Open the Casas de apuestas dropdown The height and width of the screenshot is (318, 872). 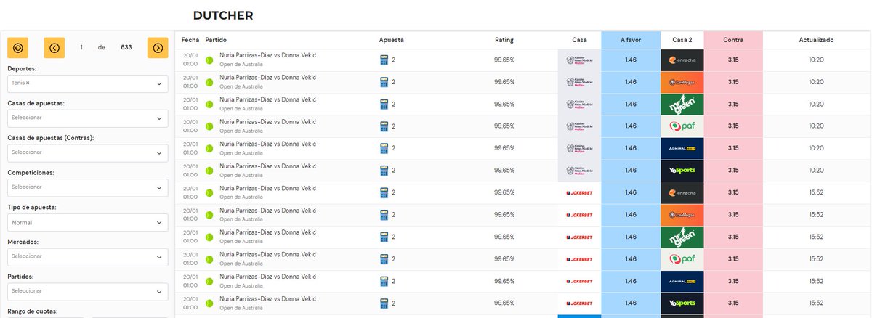pos(88,118)
